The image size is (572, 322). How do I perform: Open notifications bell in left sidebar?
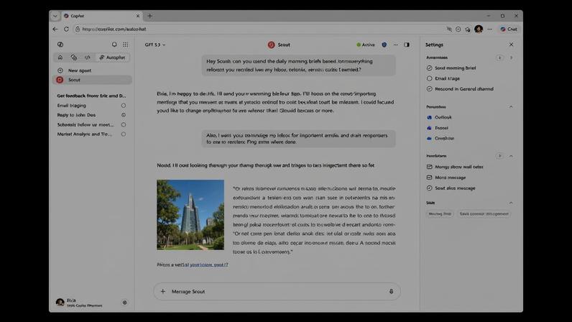114,45
